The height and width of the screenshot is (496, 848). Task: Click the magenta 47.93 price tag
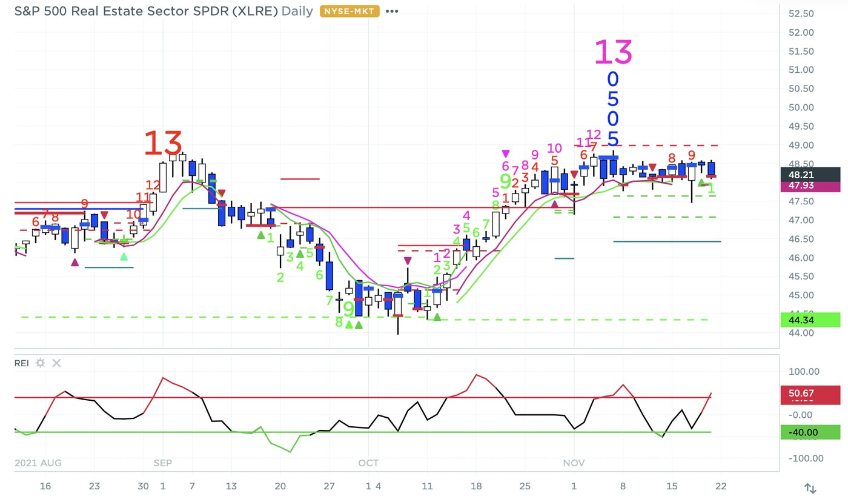coord(810,186)
